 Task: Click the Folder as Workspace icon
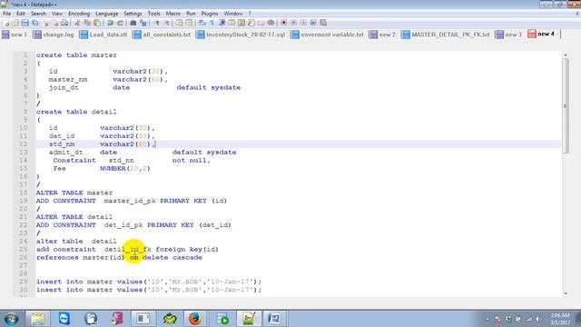click(x=261, y=23)
